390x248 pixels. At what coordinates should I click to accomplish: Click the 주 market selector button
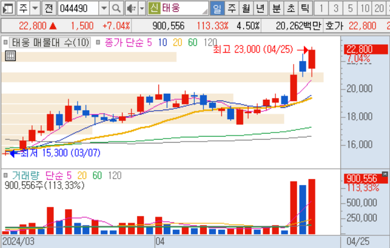pyautogui.click(x=24, y=8)
